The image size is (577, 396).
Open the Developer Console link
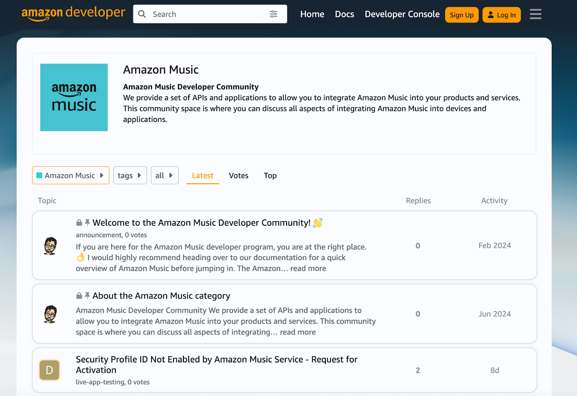pos(402,14)
